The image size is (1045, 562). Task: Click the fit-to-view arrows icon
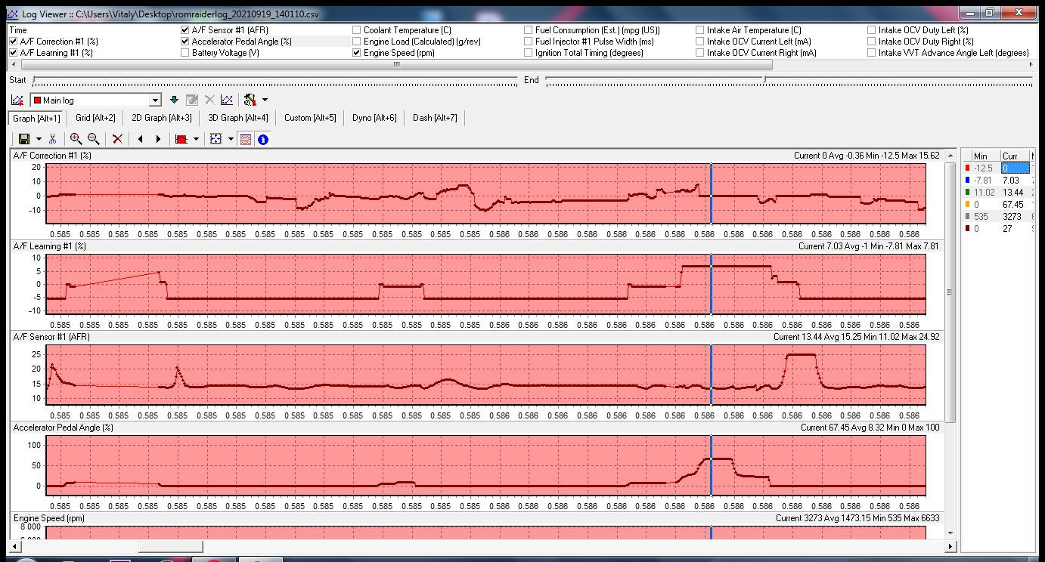click(x=216, y=139)
